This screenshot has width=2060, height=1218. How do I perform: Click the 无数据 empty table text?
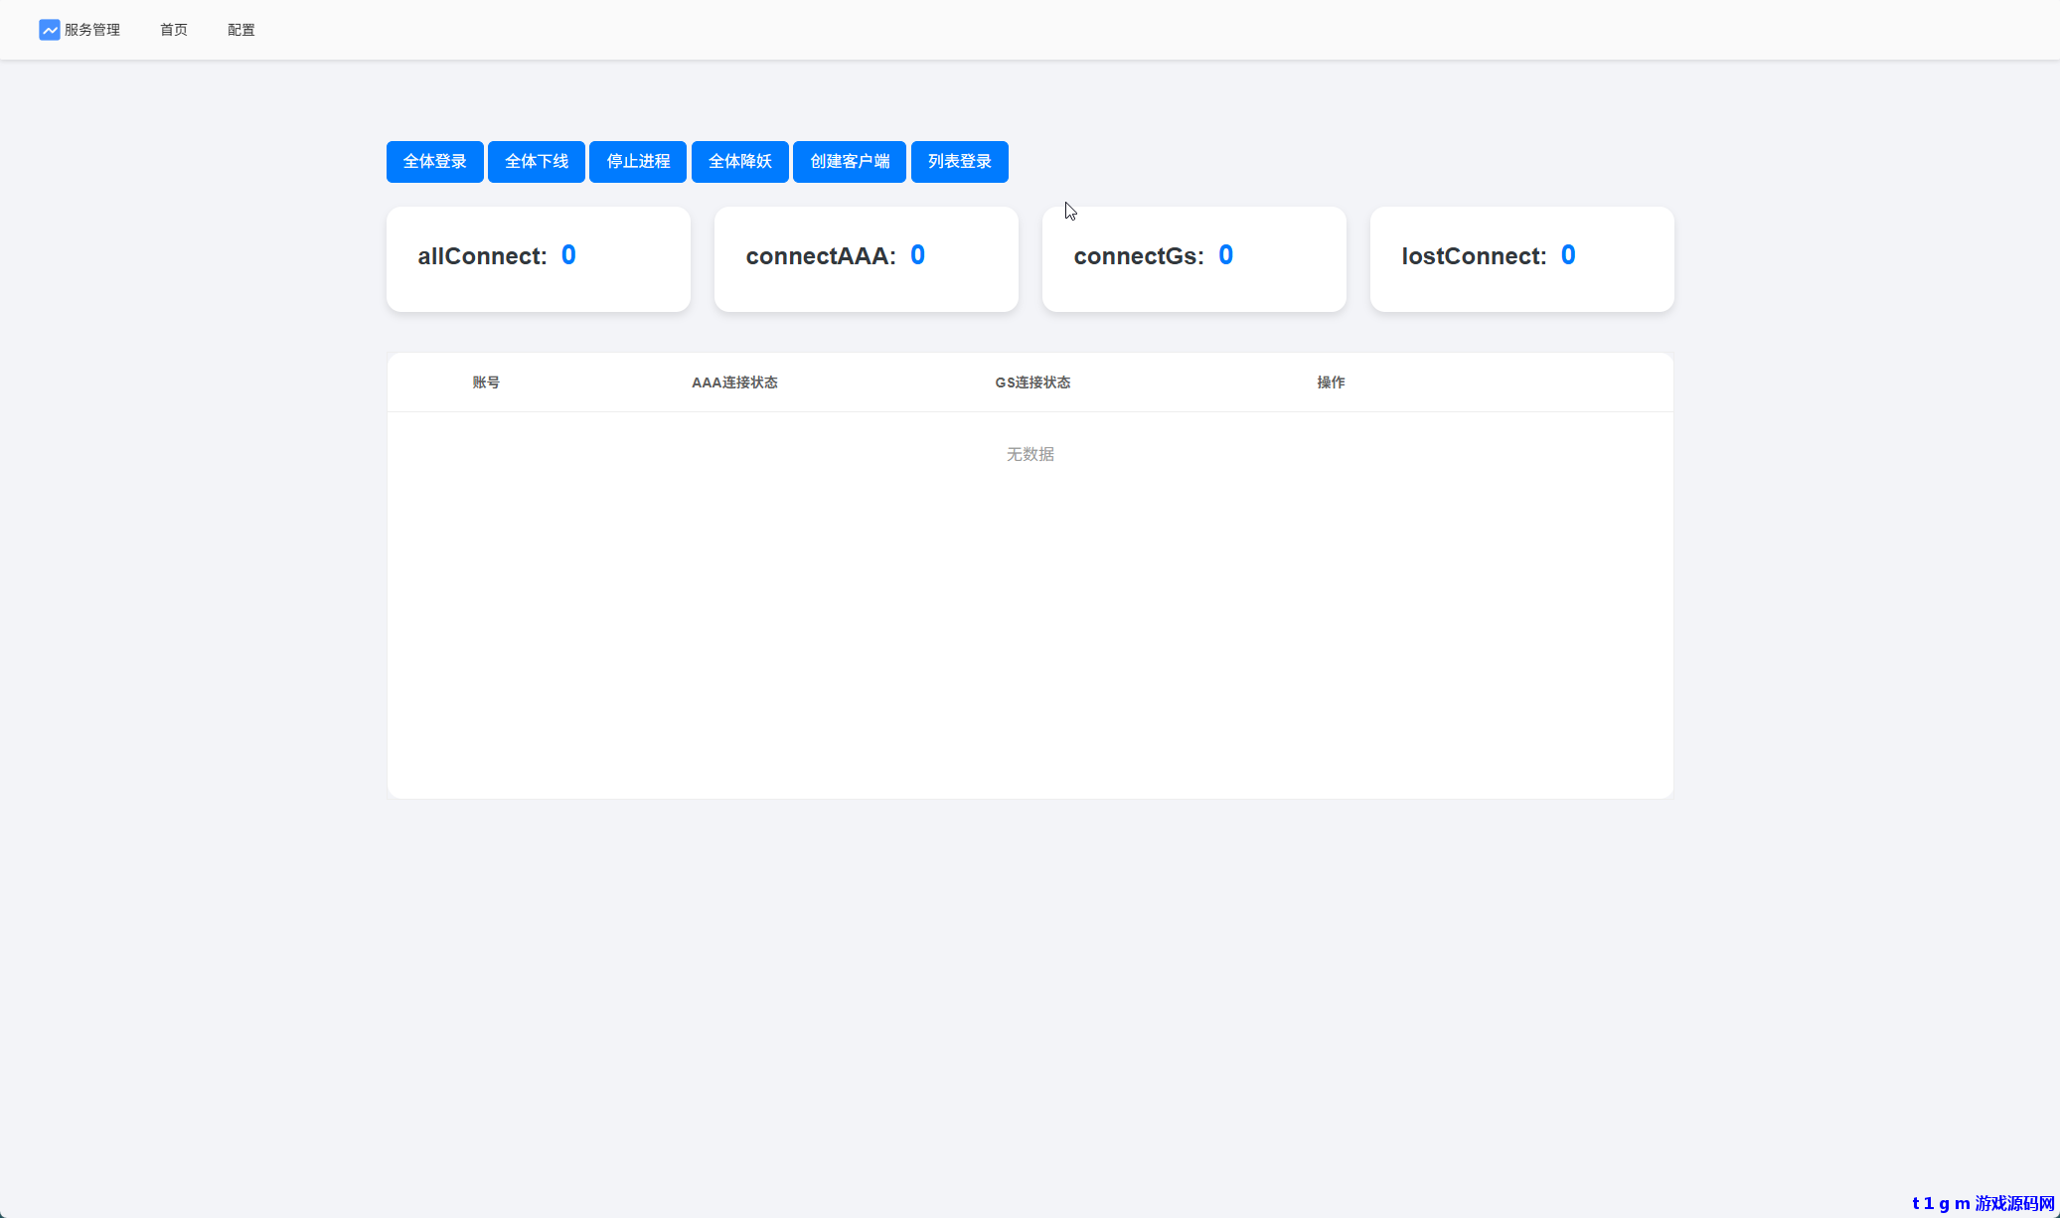pyautogui.click(x=1030, y=454)
